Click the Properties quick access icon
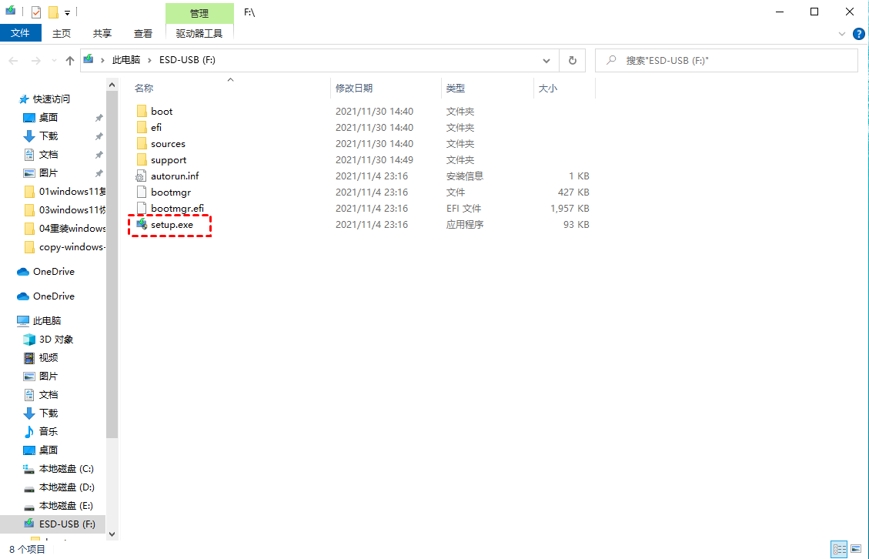869x559 pixels. click(36, 12)
